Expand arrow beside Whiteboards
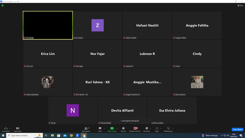This screenshot has width=245, height=138. 173,128
